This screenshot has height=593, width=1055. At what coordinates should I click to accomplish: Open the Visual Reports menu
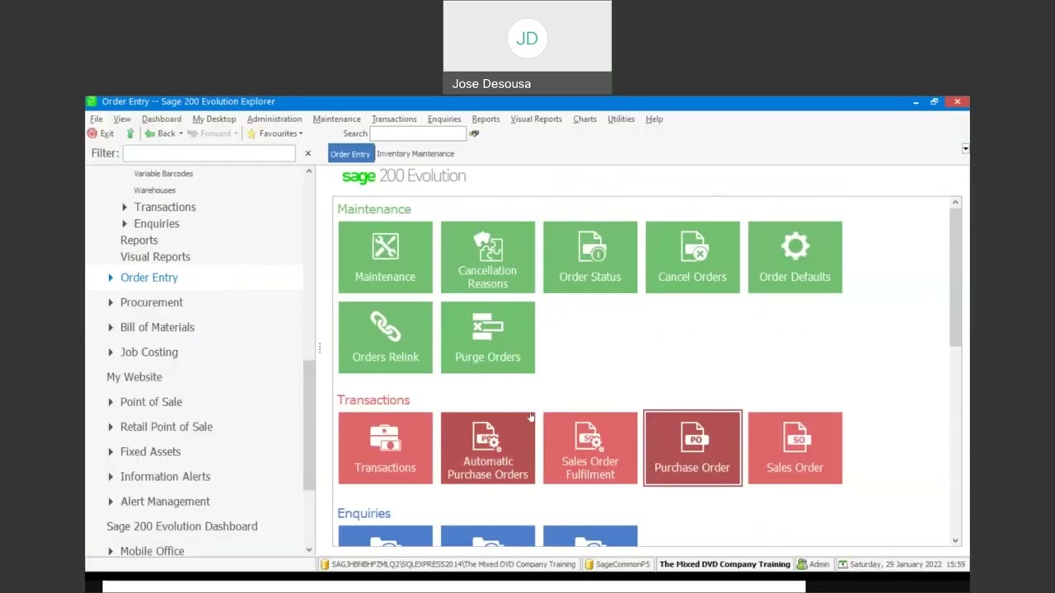[x=536, y=119]
